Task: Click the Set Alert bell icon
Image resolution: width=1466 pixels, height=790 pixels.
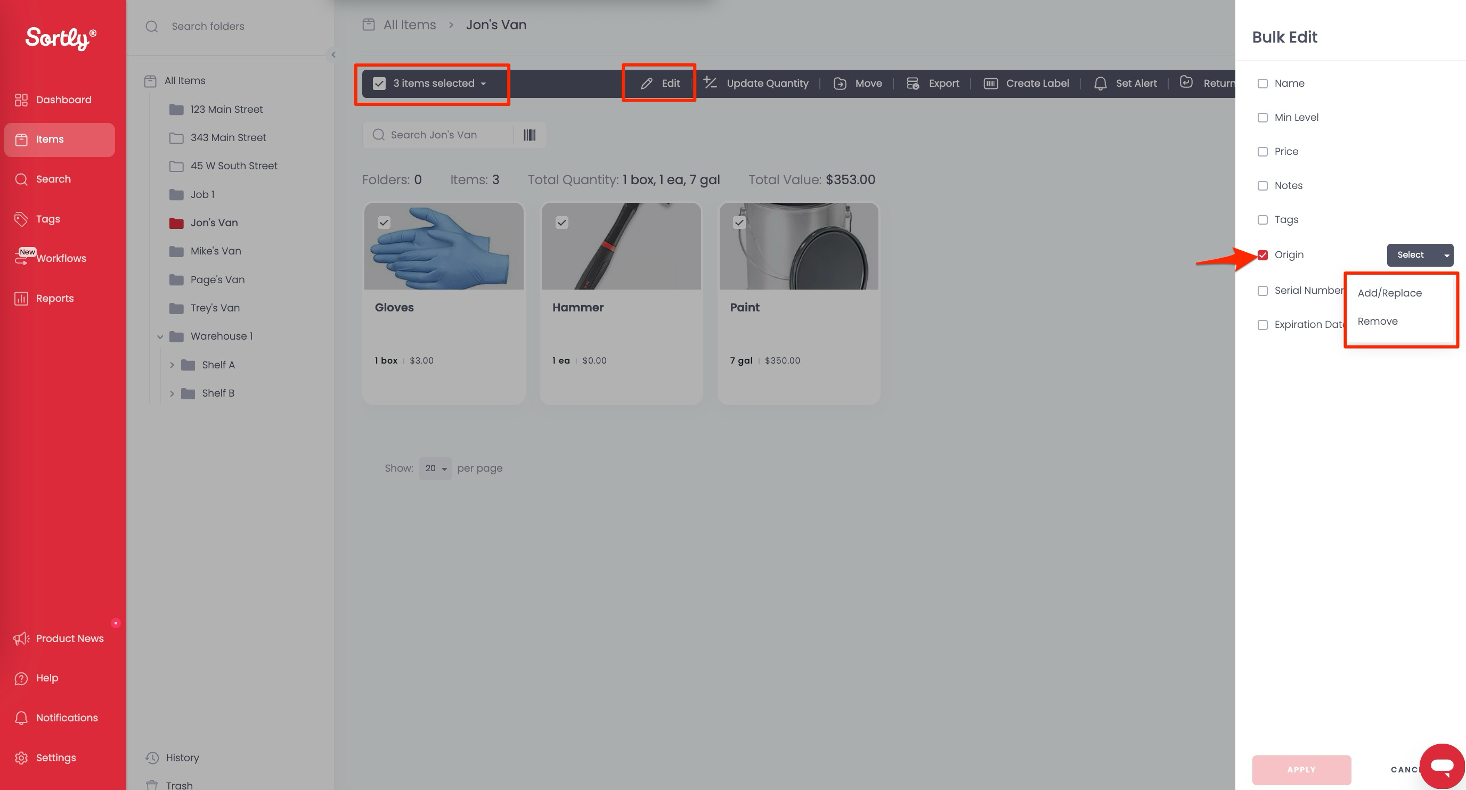Action: point(1100,84)
